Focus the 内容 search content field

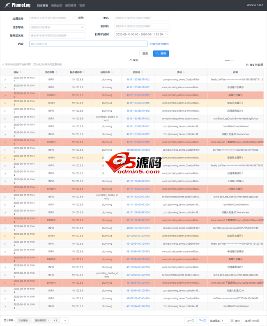click(88, 44)
